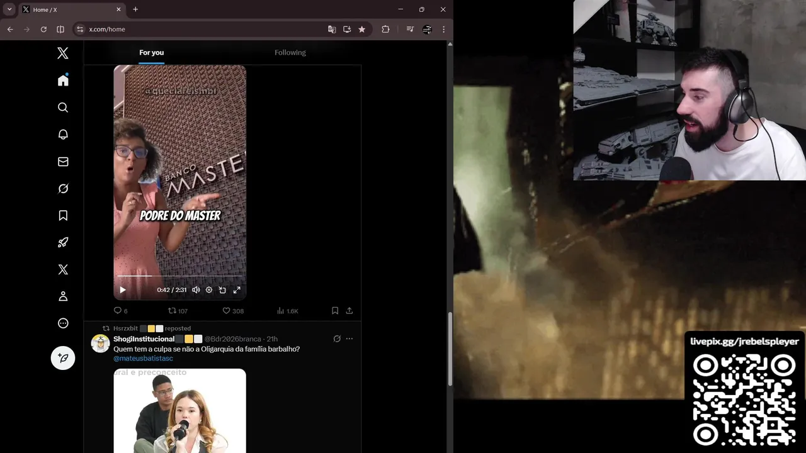
Task: Open @Bdr2026branca handle link
Action: pyautogui.click(x=232, y=339)
